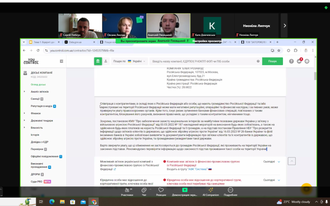Open 'Офіційні повідомлення' sidebar item

click(x=46, y=157)
